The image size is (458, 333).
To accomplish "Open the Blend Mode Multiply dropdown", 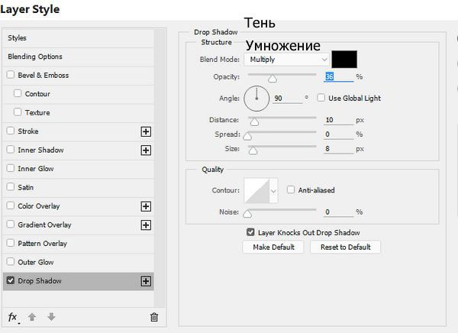I will [x=287, y=60].
